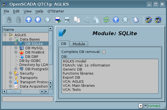
Task: Open the Edit menu
Action: tap(16, 11)
